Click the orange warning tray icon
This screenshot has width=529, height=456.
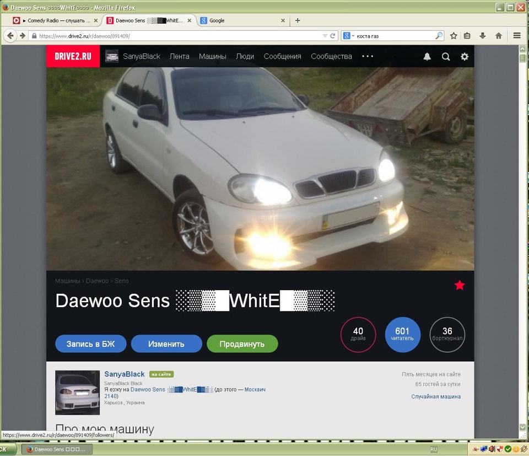click(x=516, y=449)
